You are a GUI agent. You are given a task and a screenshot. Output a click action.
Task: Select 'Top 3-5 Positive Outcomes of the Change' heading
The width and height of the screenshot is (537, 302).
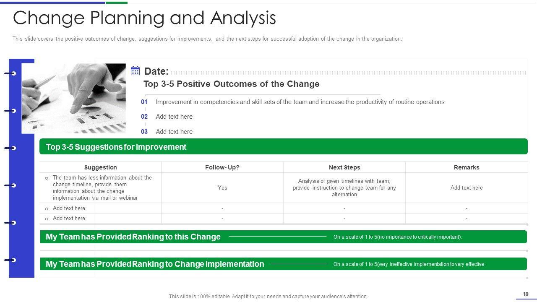point(231,84)
